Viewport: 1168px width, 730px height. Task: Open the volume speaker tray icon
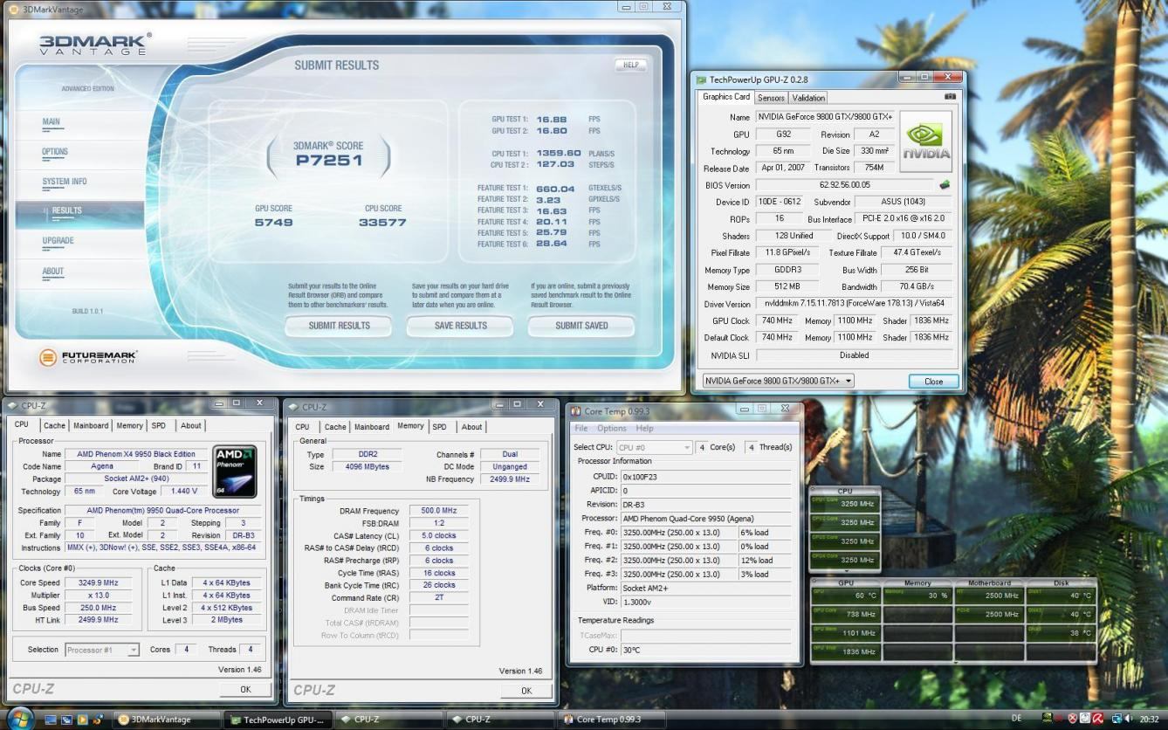pyautogui.click(x=1130, y=719)
